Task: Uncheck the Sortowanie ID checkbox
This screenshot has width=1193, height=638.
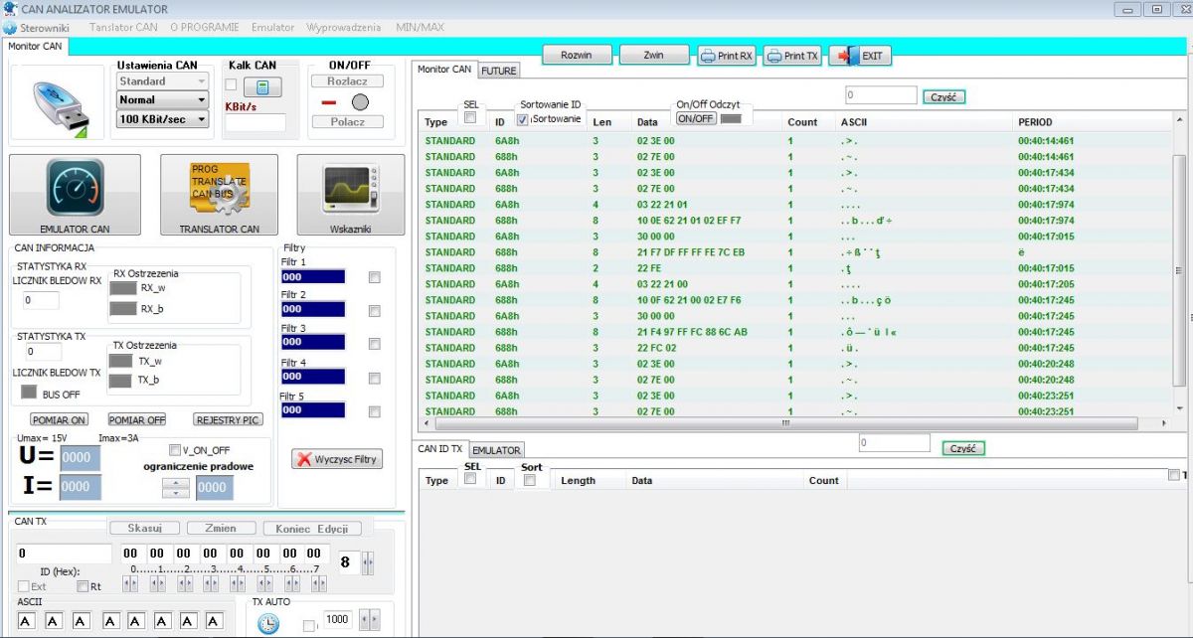Action: click(x=523, y=119)
